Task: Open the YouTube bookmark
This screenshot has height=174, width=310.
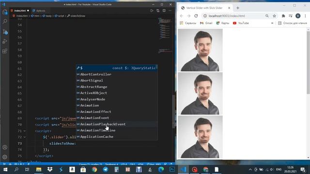Action: coord(241,23)
